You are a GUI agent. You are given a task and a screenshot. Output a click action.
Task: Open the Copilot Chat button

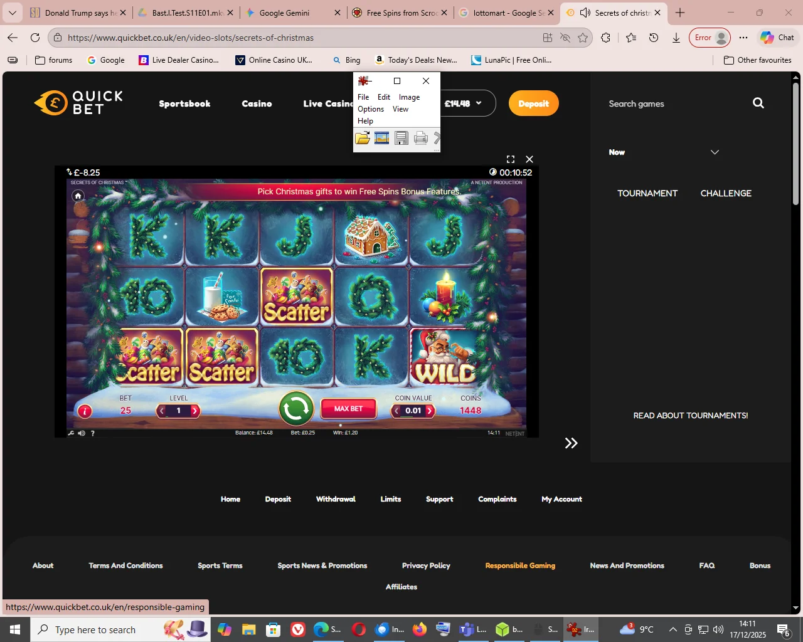coord(777,38)
